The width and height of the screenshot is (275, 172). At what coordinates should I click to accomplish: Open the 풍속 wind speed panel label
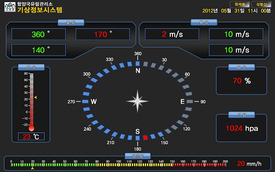[x=204, y=22]
